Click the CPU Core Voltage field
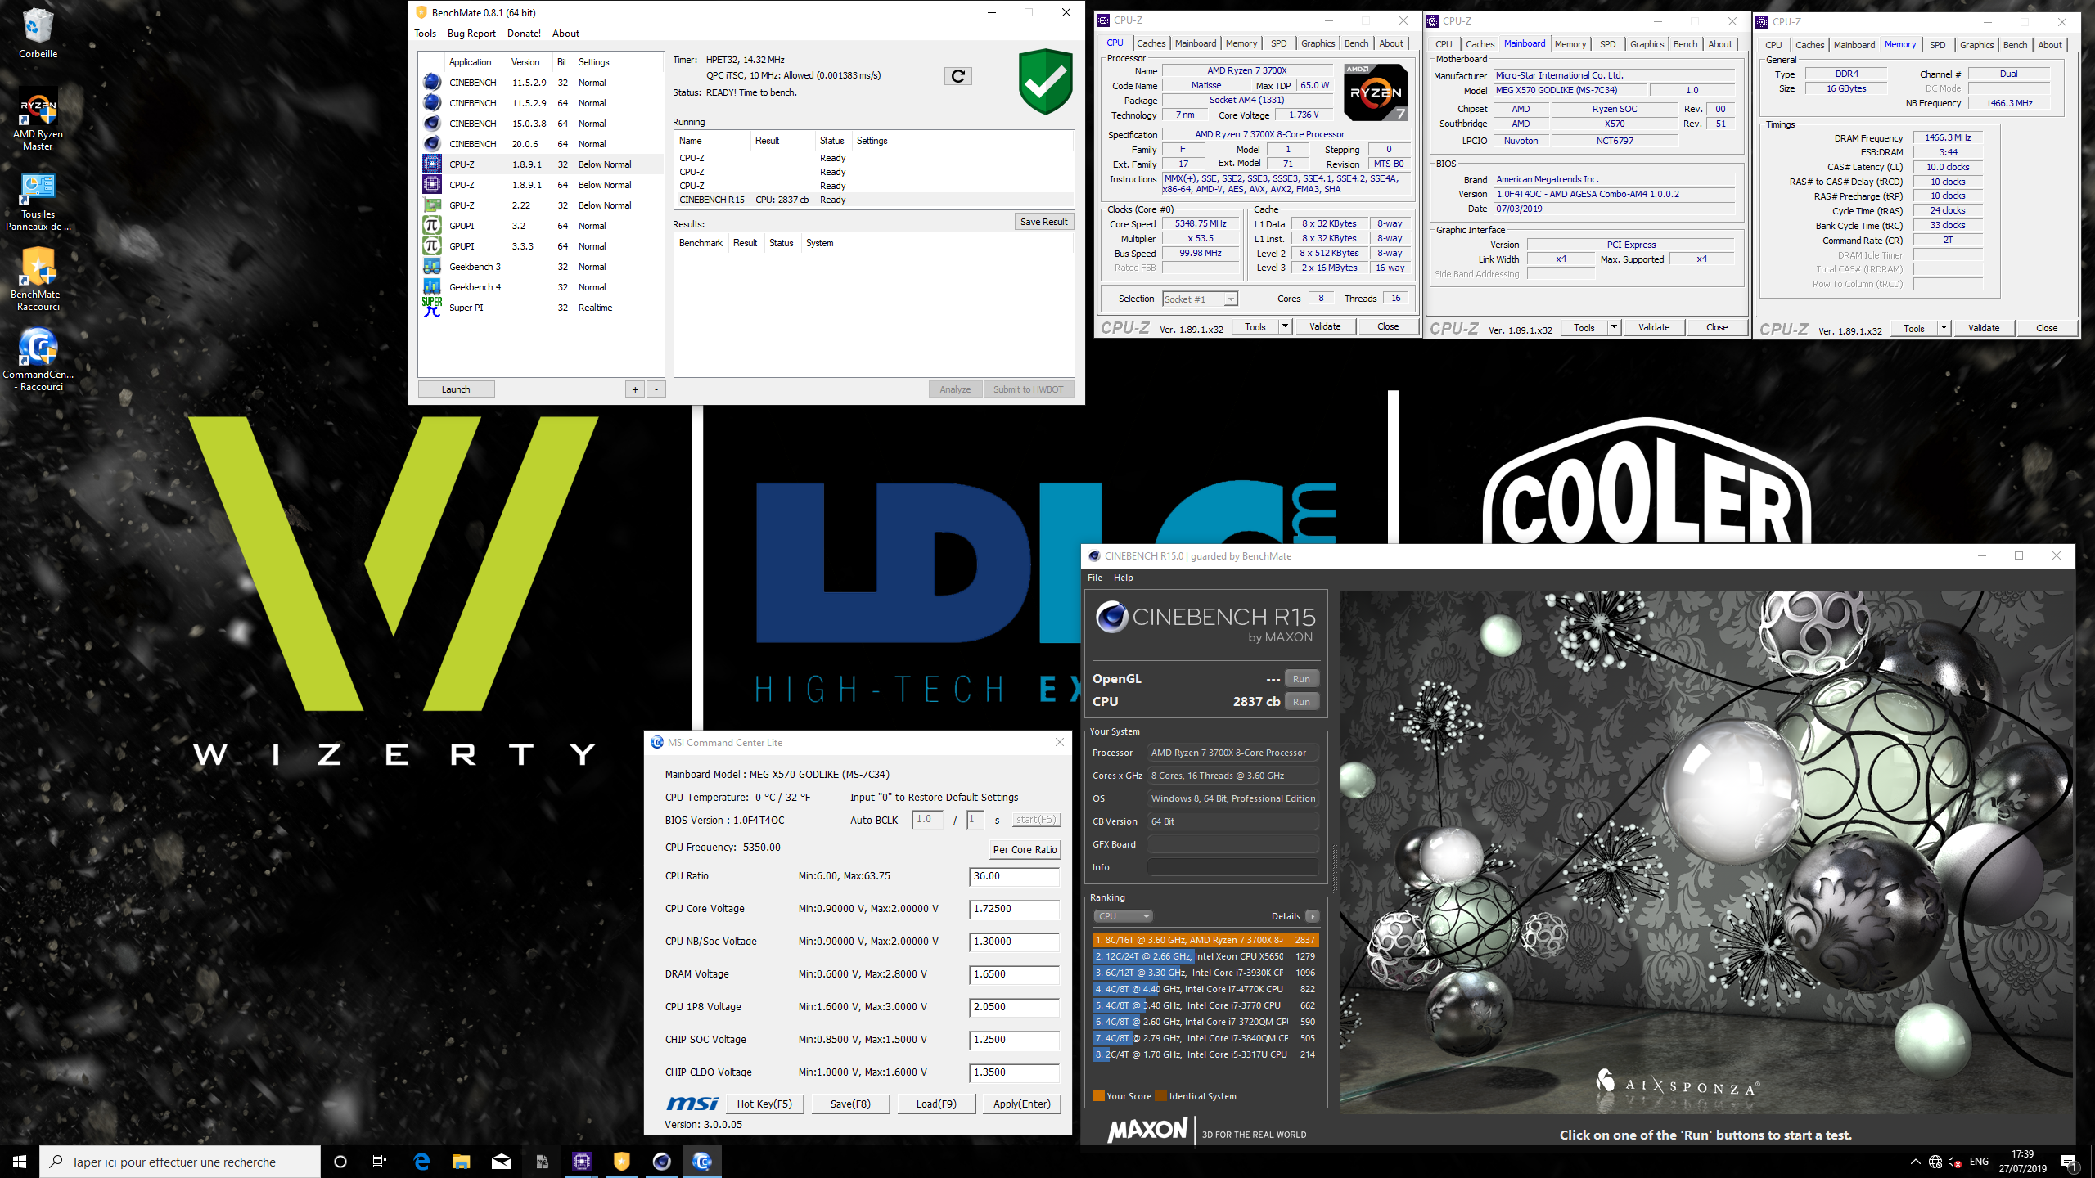 1014,909
